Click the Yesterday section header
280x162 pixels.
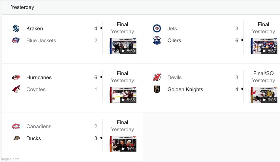[22, 7]
